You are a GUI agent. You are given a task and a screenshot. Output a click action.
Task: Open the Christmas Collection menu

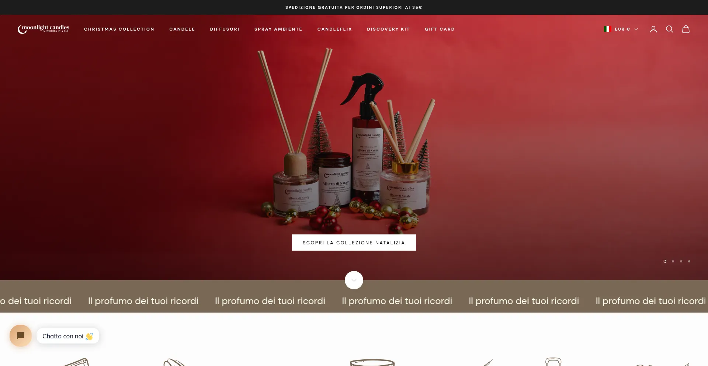119,29
